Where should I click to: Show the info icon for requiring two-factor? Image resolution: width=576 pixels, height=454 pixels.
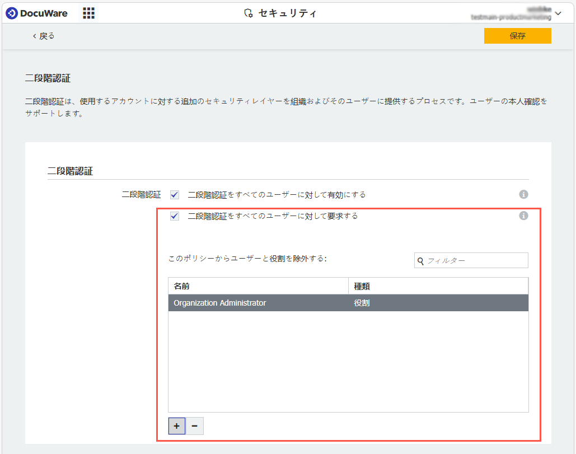click(x=523, y=216)
